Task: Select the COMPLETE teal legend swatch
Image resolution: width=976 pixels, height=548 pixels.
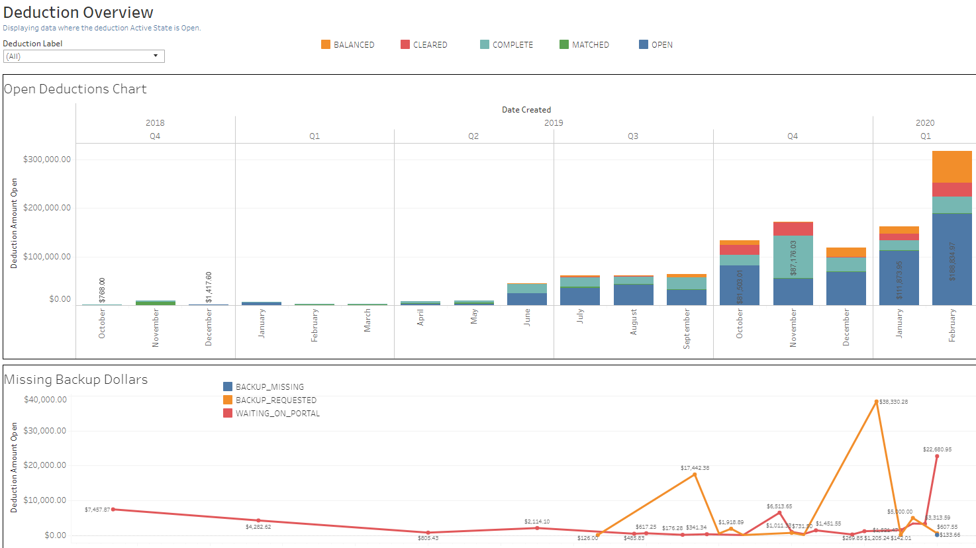Action: click(485, 44)
